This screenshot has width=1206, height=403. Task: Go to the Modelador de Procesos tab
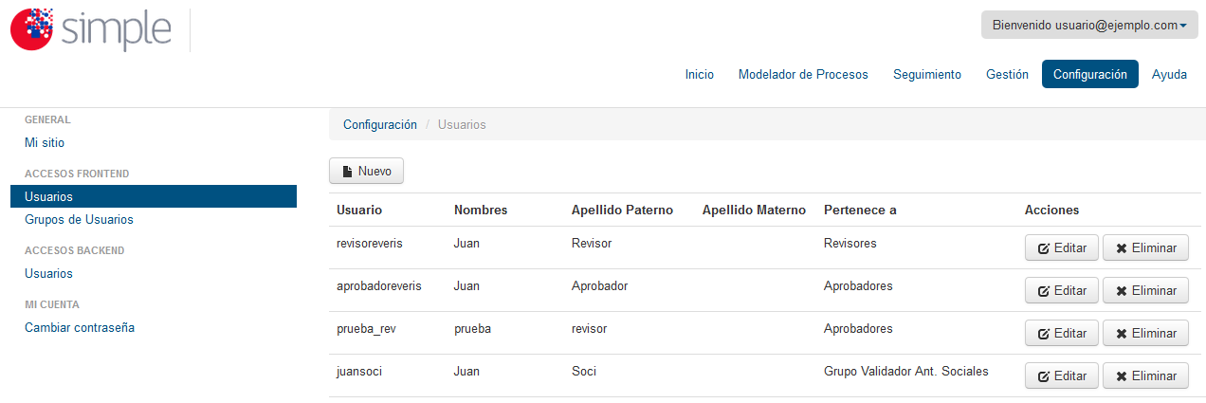(x=803, y=74)
